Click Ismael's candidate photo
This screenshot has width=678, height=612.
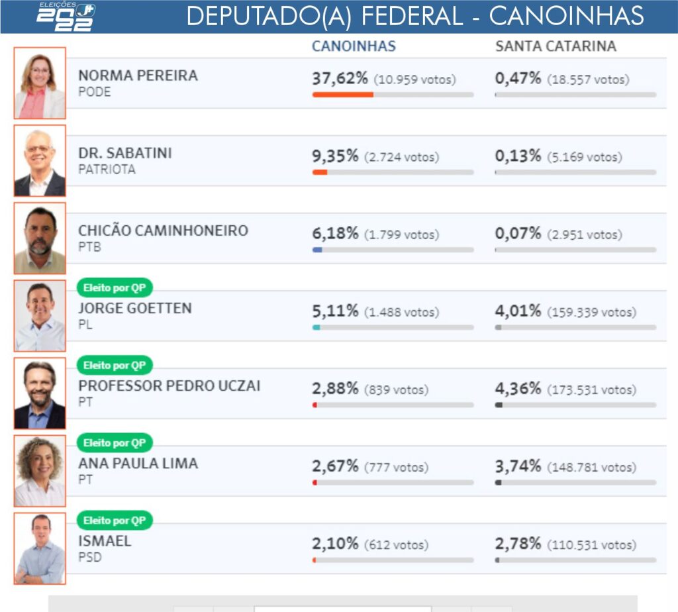pyautogui.click(x=40, y=548)
